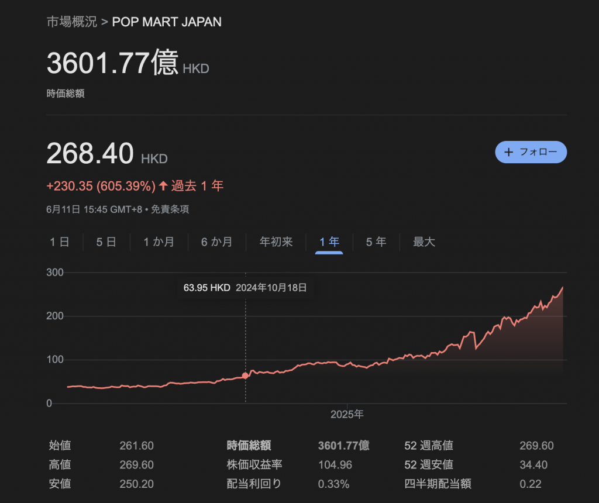Select the 5 年 time range tab
The width and height of the screenshot is (599, 503).
(376, 242)
